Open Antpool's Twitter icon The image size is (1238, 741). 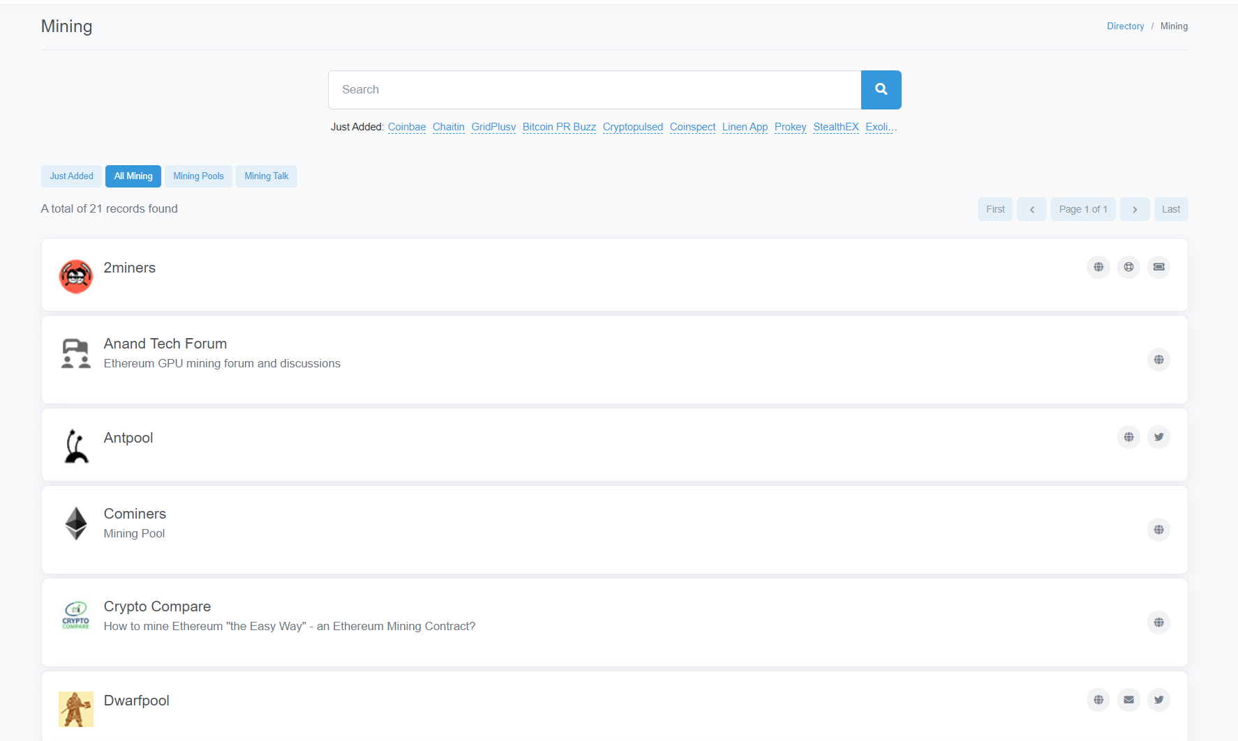point(1158,437)
